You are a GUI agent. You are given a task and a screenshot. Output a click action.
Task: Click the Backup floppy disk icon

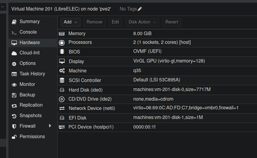[x=14, y=95]
